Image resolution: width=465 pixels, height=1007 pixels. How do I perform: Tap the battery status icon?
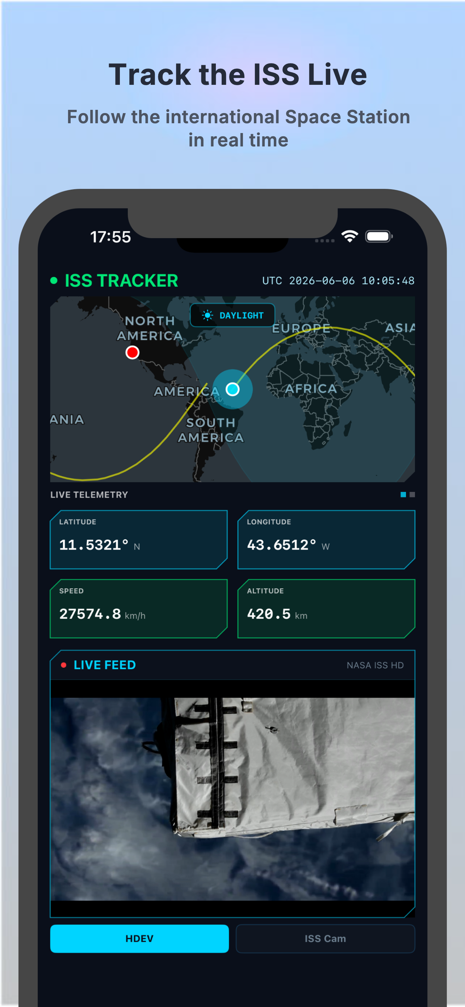[379, 236]
